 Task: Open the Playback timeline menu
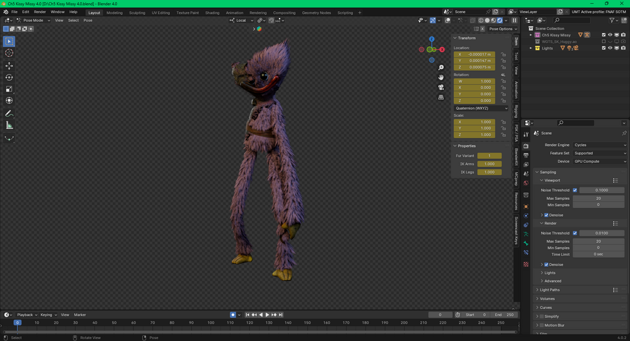(x=27, y=315)
